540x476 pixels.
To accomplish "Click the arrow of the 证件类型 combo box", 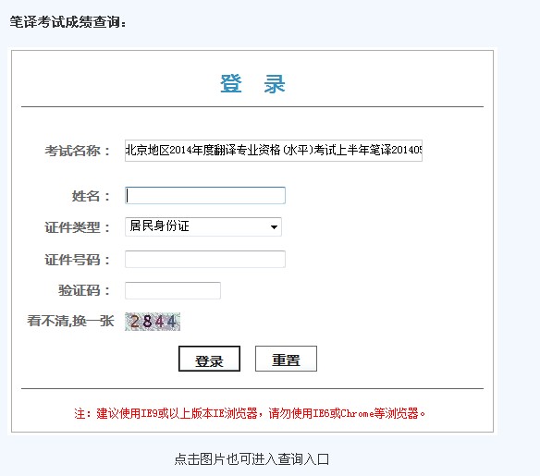I will click(x=274, y=226).
